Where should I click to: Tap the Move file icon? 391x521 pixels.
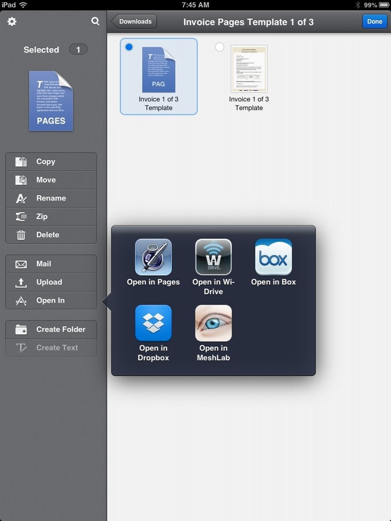21,180
